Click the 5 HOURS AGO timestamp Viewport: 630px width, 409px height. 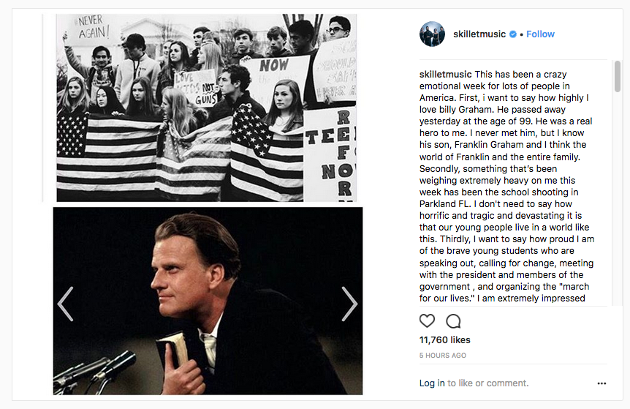(443, 356)
